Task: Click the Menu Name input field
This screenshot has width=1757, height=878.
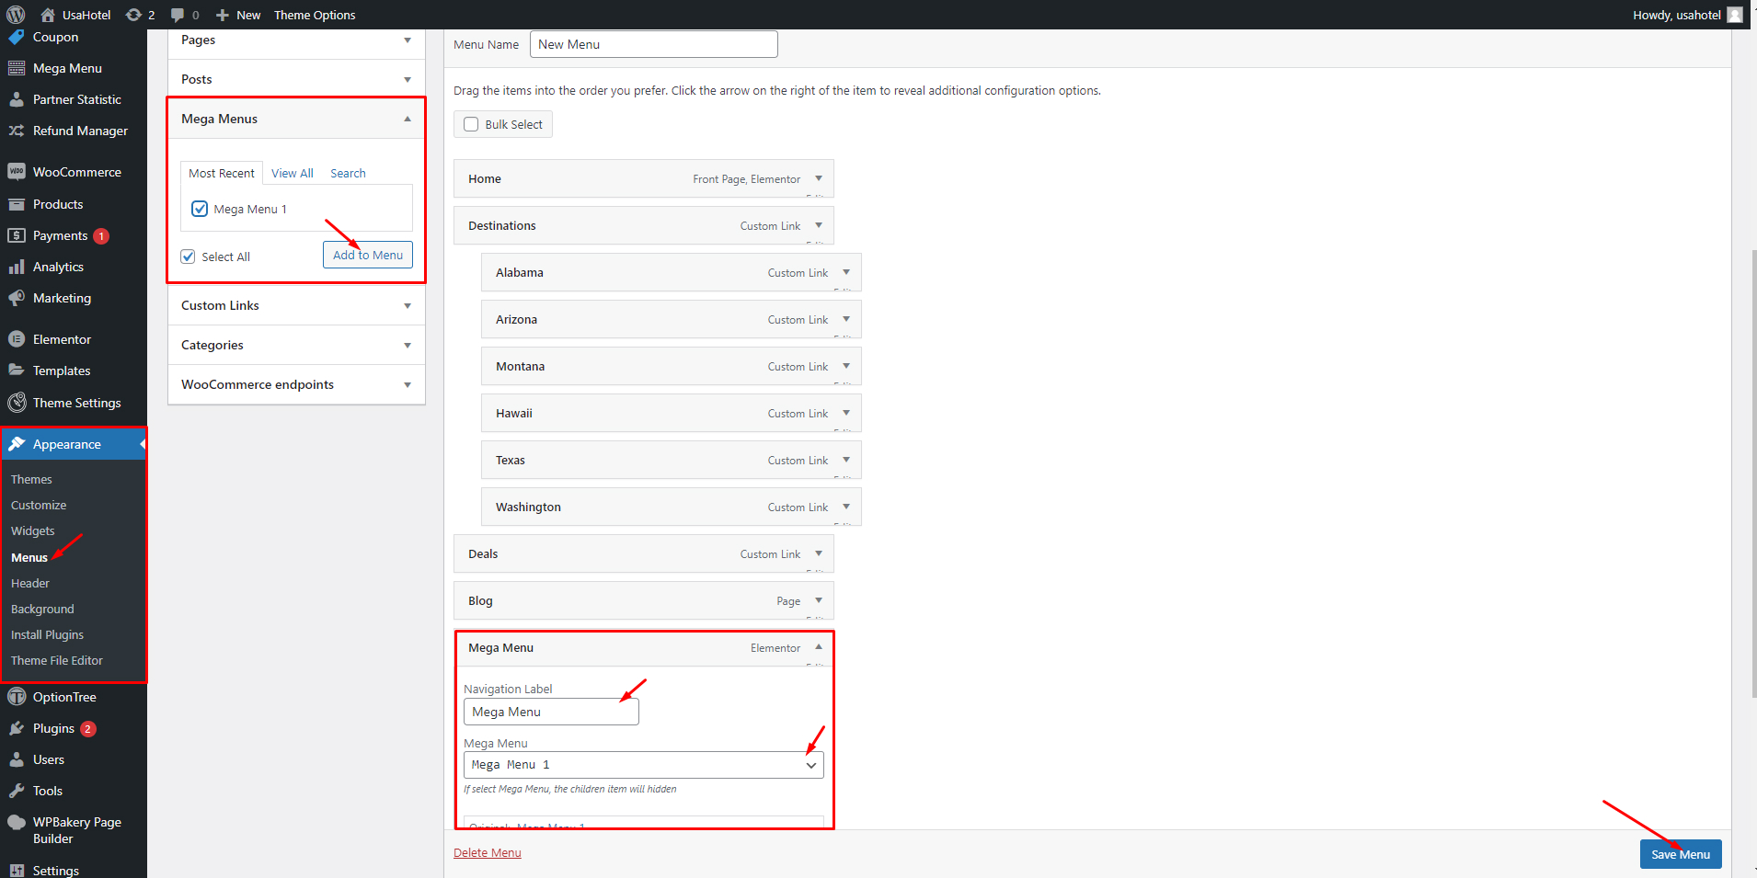Action: click(x=654, y=44)
